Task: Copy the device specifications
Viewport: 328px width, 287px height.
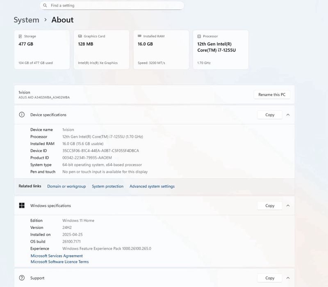Action: click(270, 115)
